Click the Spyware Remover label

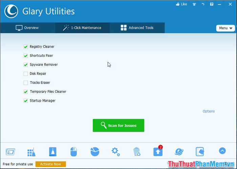tap(44, 65)
